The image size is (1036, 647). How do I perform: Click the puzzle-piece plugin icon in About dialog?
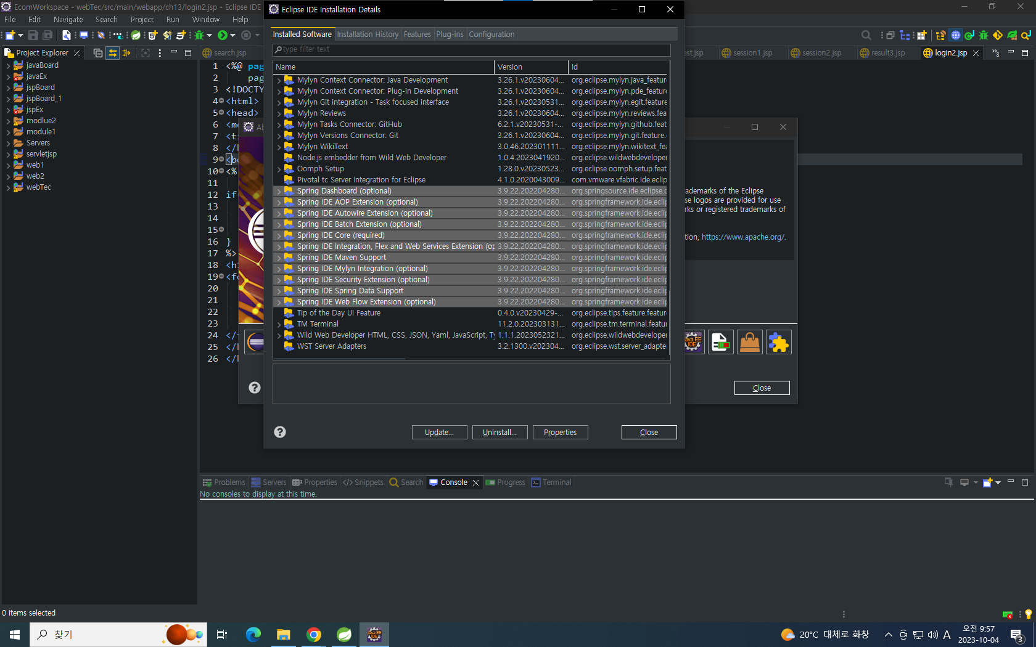[778, 342]
